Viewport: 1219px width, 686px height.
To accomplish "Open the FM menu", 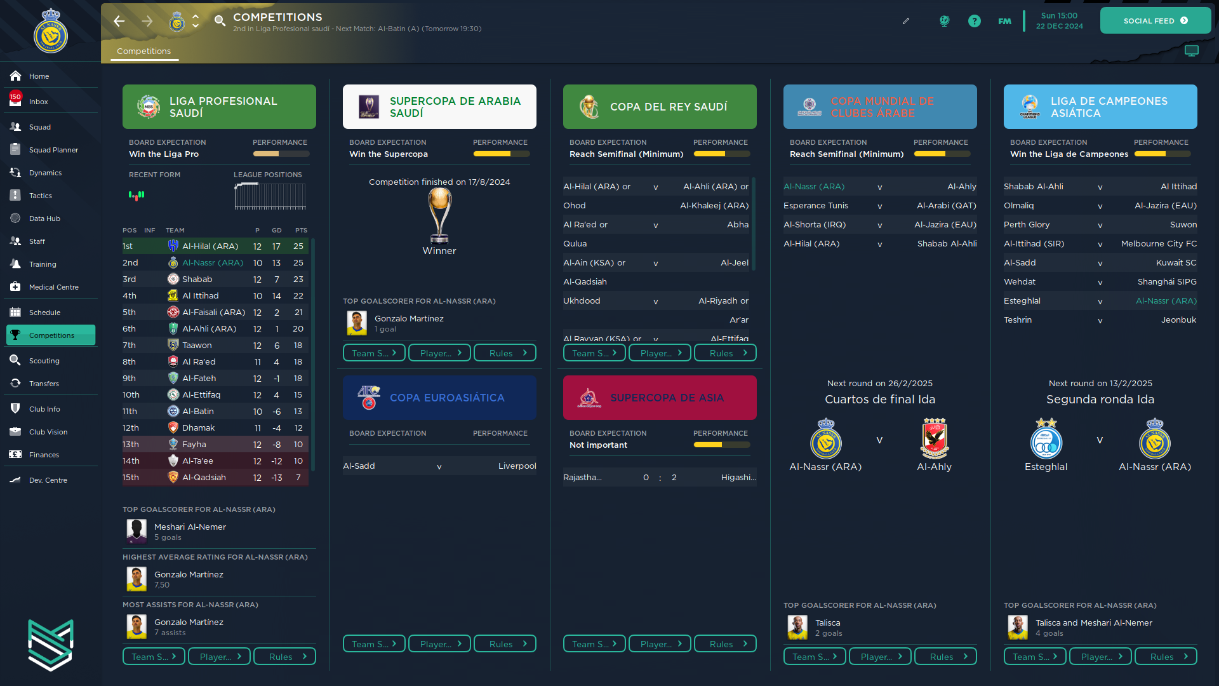I will pos(1004,21).
